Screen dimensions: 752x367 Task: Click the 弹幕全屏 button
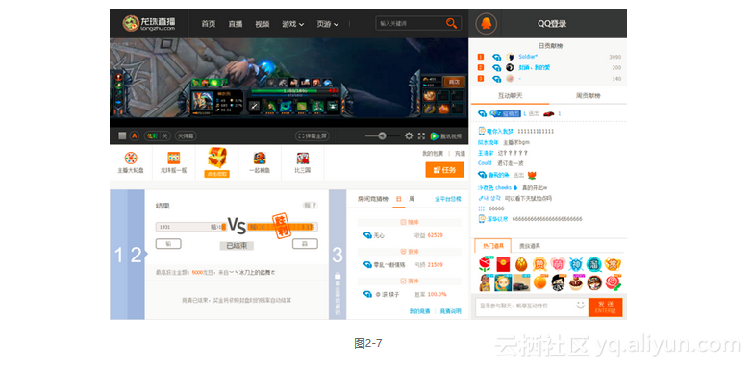(x=313, y=136)
